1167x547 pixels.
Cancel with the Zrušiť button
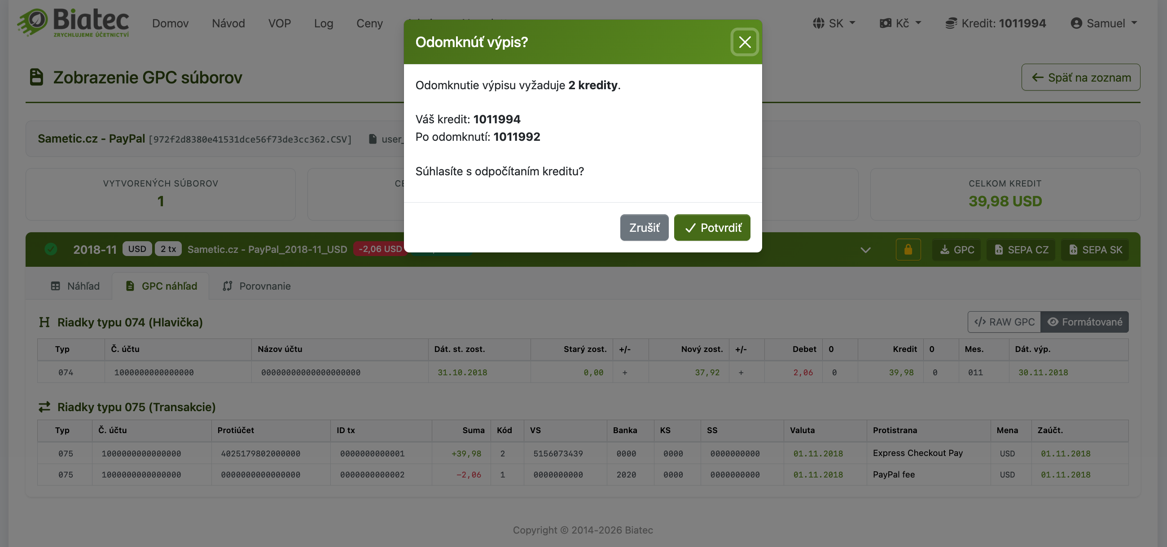[644, 228]
